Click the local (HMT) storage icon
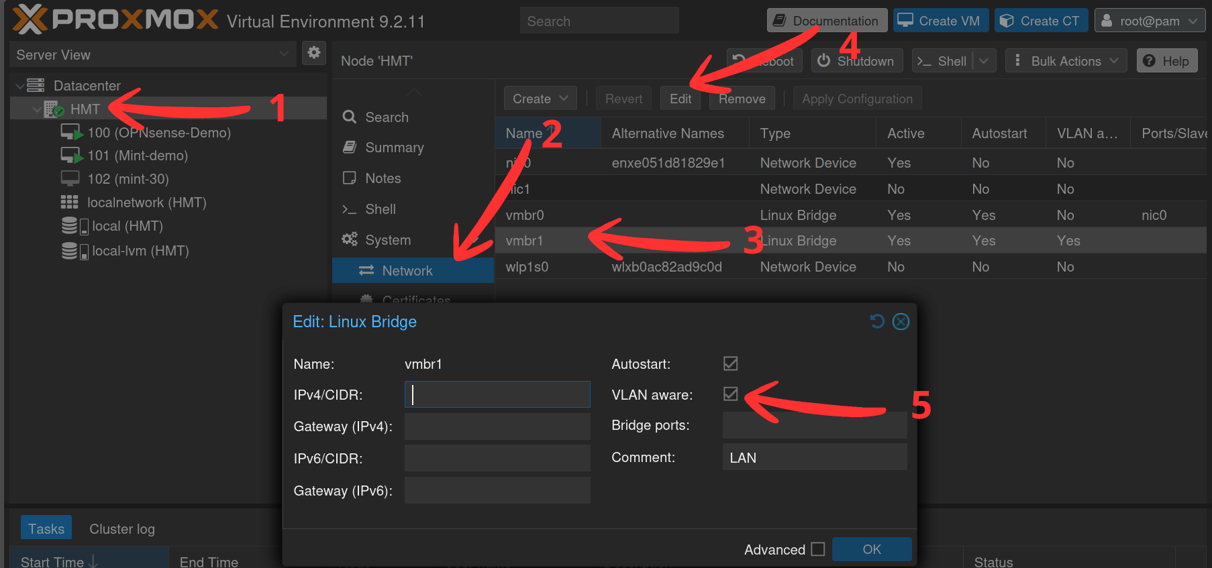 74,226
